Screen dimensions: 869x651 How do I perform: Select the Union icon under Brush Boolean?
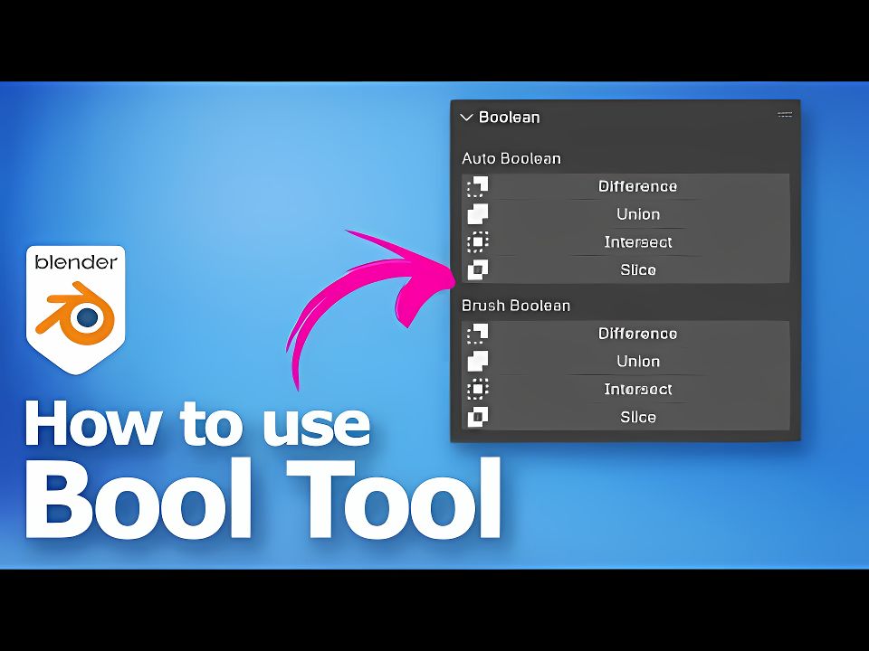coord(477,362)
